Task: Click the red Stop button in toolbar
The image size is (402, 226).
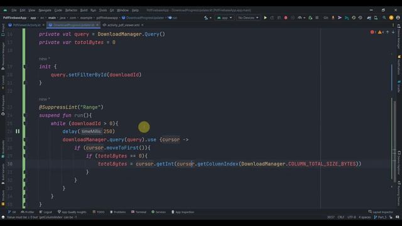Action: click(286, 18)
